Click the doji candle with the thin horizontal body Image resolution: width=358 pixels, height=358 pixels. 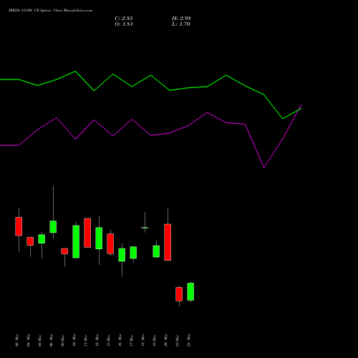pyautogui.click(x=145, y=228)
